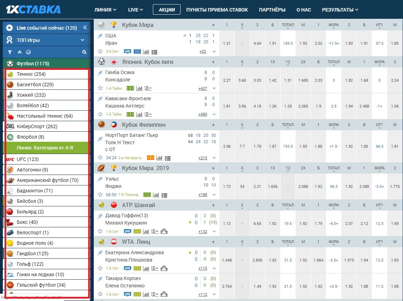Select UFC (123) in category list
The image size is (403, 301).
coord(47,159)
